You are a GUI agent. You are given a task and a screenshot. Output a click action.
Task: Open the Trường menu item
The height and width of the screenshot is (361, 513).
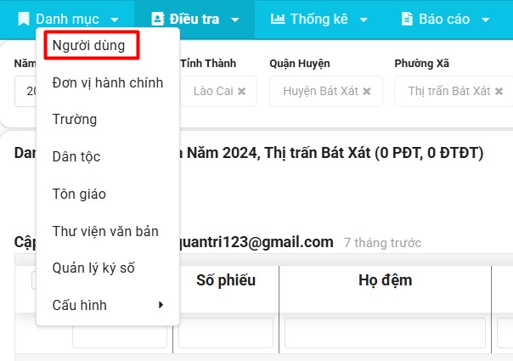click(x=75, y=120)
